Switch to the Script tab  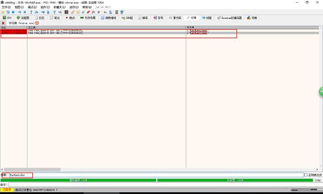point(143,18)
